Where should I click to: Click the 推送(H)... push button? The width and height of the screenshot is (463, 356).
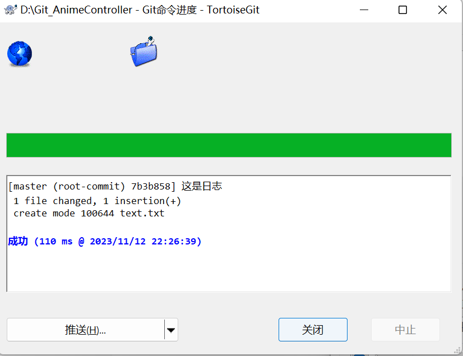pyautogui.click(x=86, y=330)
